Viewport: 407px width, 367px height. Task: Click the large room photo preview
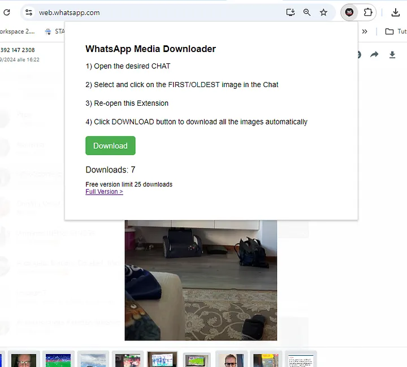coord(201,280)
